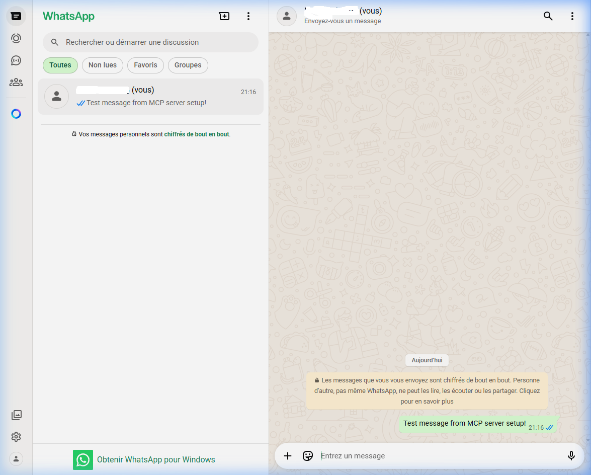Open the Settings gear icon
Viewport: 591px width, 475px height.
click(x=16, y=437)
